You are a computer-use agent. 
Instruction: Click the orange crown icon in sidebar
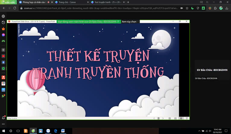[x=3, y=29]
